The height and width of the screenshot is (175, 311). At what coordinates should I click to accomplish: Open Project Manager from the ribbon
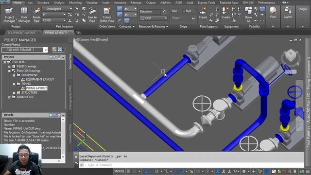pyautogui.click(x=9, y=15)
